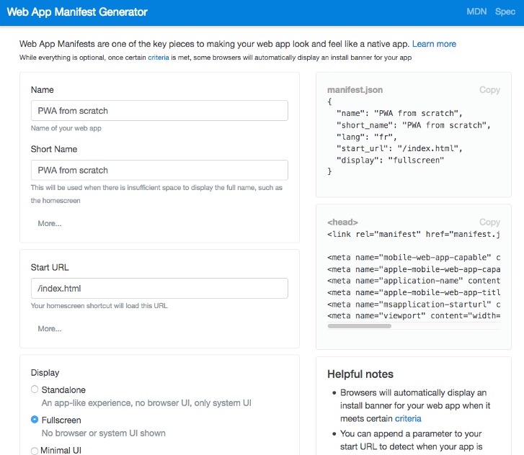524x455 pixels.
Task: Copy the manifest.json code
Action: (489, 90)
